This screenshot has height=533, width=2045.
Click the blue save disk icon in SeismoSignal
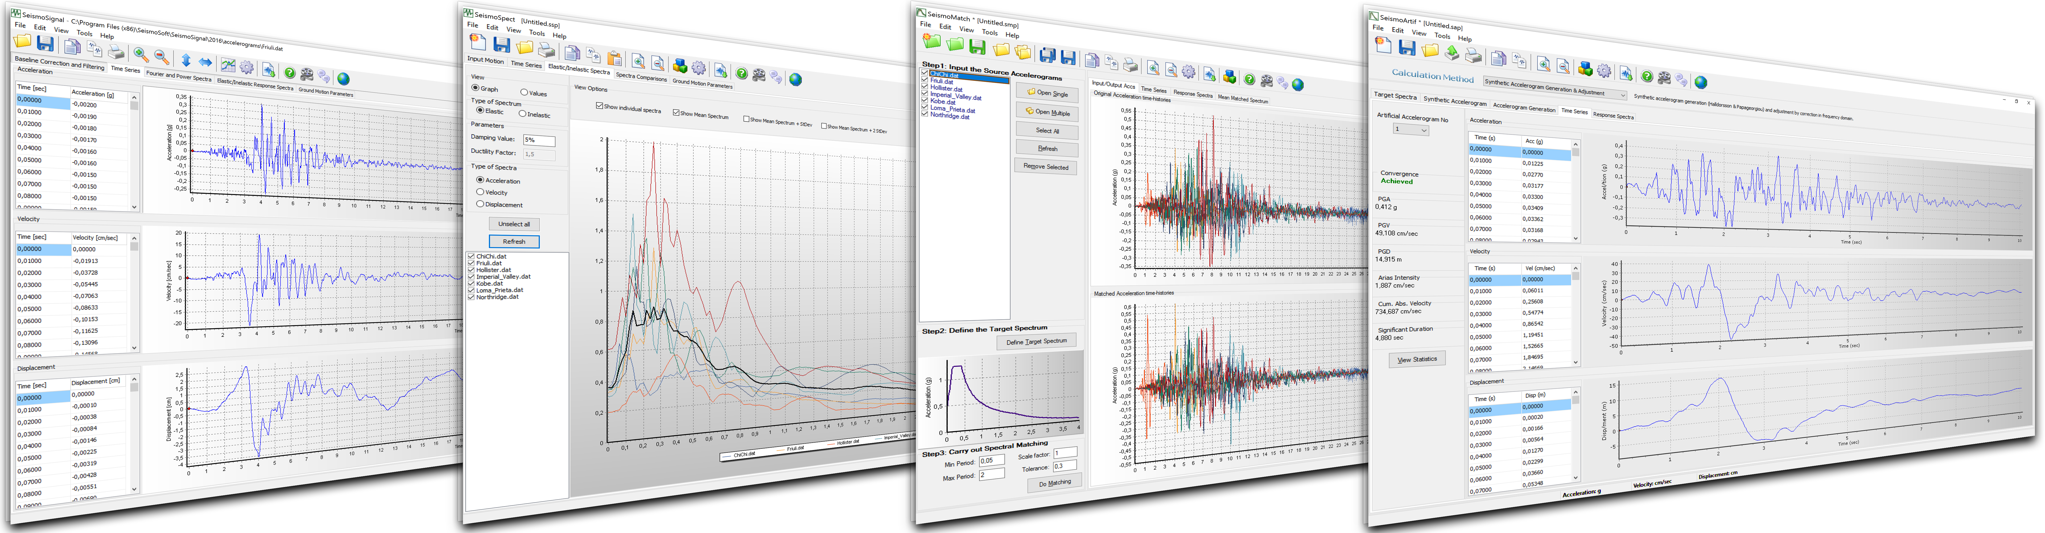tap(45, 44)
